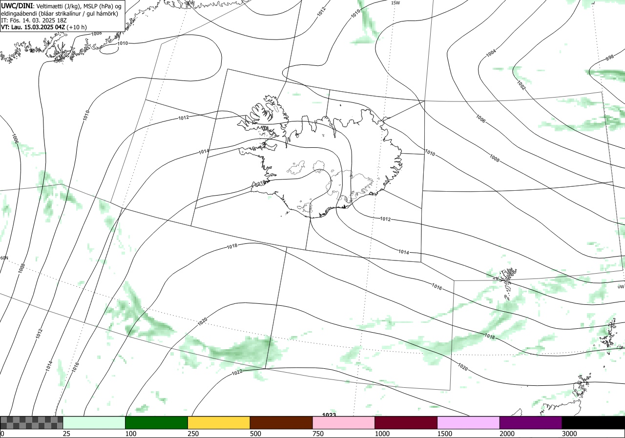The width and height of the screenshot is (625, 438).
Task: Click the gray checkered 0–25 legend swatch
Action: coord(31,422)
